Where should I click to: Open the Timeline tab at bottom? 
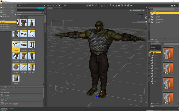pyautogui.click(x=11, y=109)
